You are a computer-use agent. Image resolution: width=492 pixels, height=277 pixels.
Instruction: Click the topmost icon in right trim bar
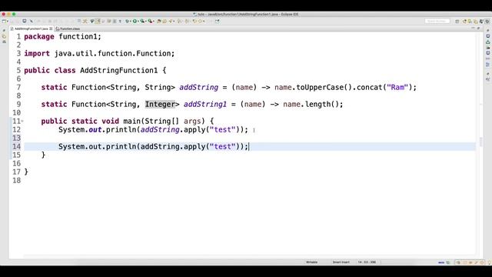(488, 31)
